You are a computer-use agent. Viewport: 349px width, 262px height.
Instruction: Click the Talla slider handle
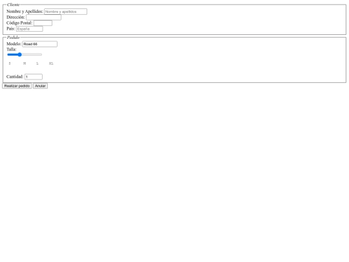pyautogui.click(x=19, y=54)
